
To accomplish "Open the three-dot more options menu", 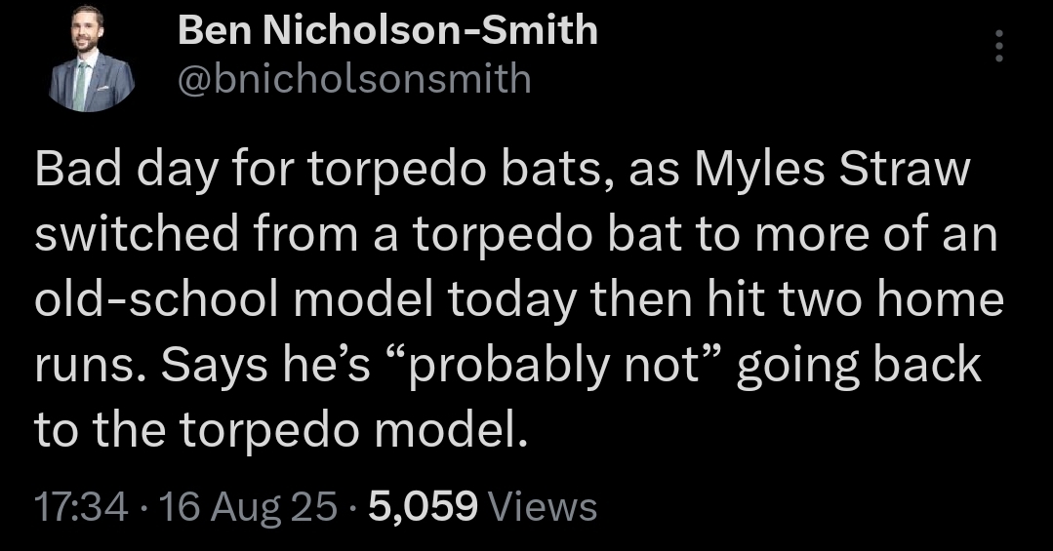I will pos(997,46).
